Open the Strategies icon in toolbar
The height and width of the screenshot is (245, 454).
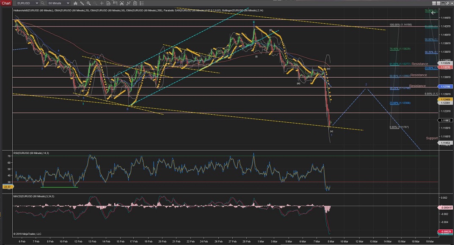[128, 3]
